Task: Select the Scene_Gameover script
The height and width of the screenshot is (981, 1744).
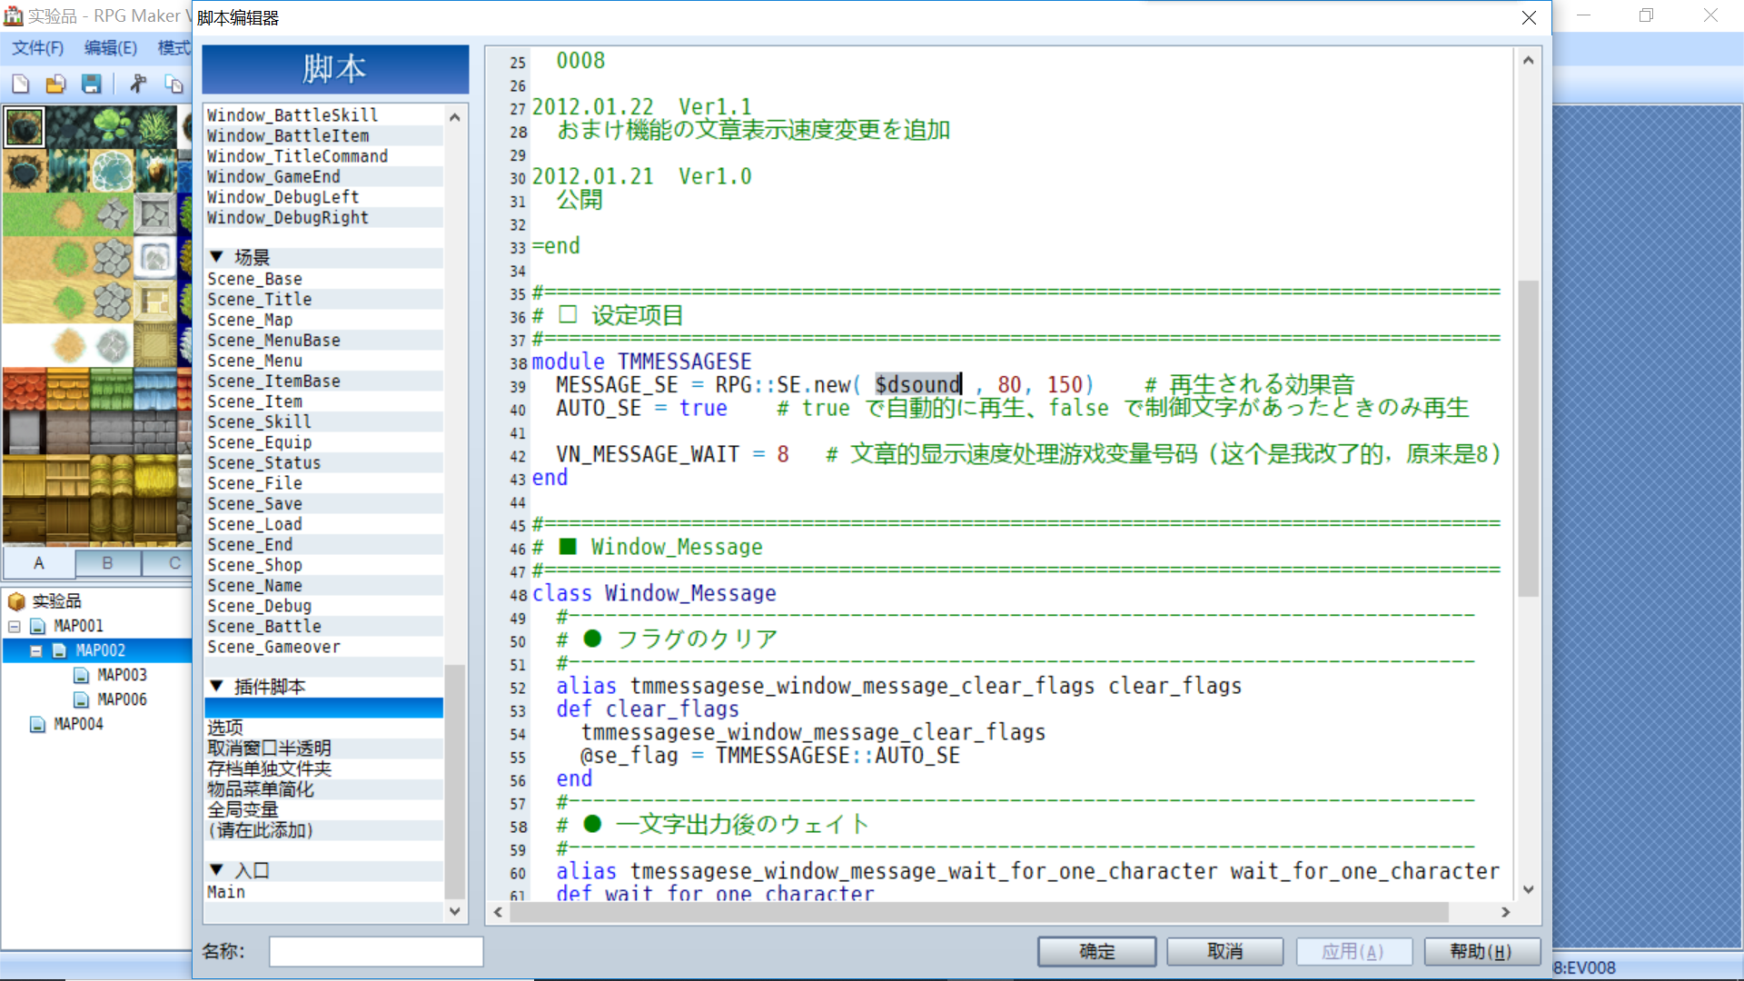Action: tap(324, 647)
